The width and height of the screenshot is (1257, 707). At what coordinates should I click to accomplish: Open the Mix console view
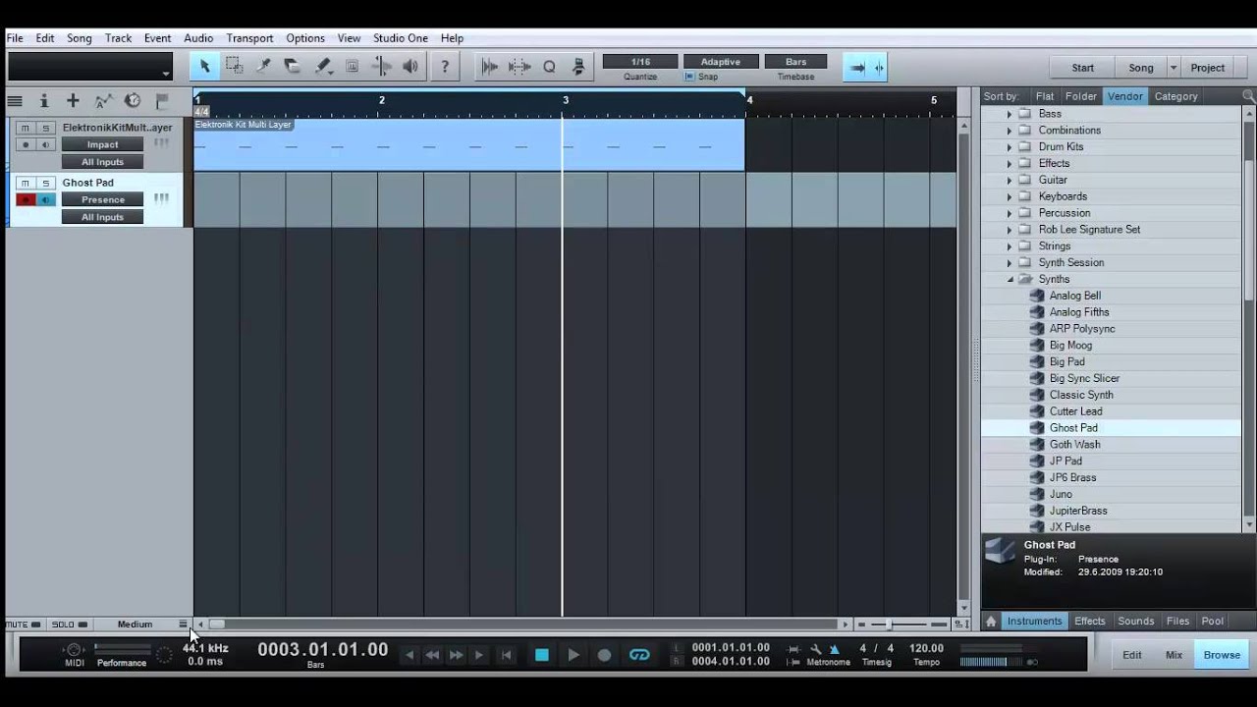click(1174, 655)
